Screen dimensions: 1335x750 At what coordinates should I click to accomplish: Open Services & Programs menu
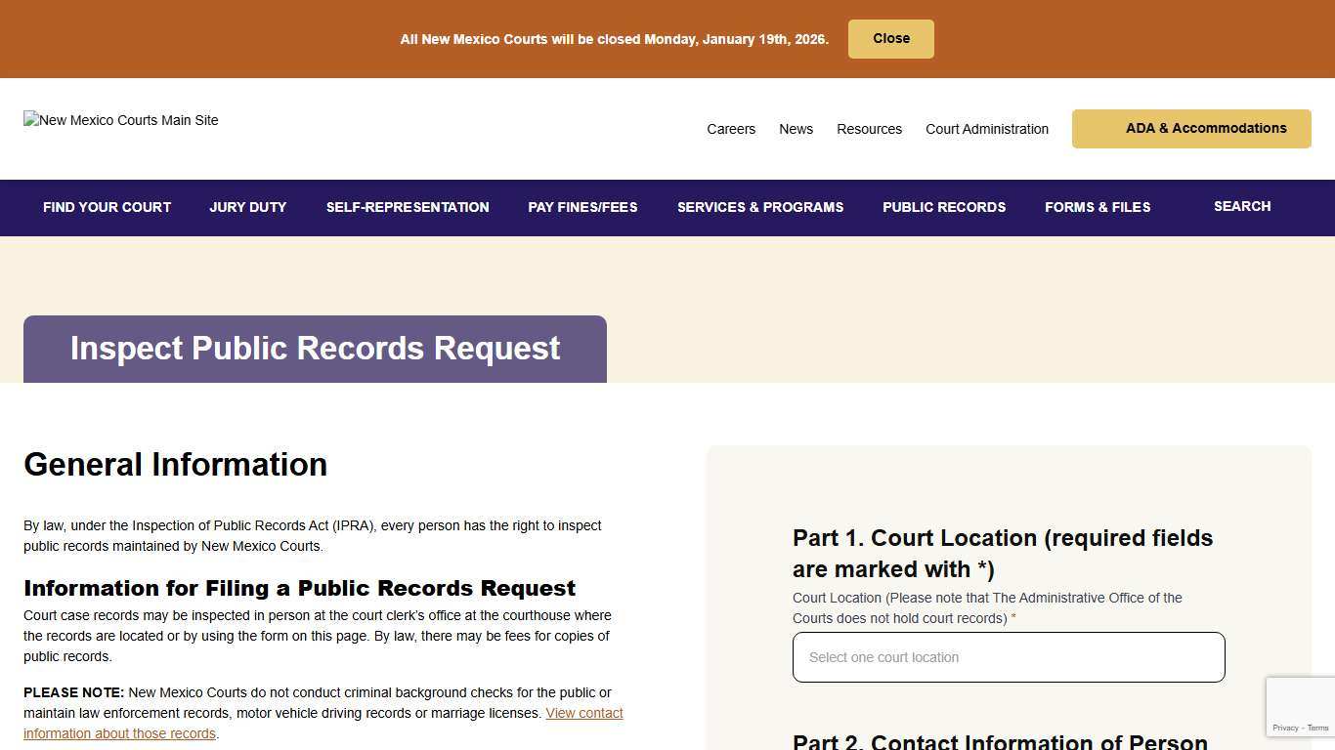click(760, 207)
